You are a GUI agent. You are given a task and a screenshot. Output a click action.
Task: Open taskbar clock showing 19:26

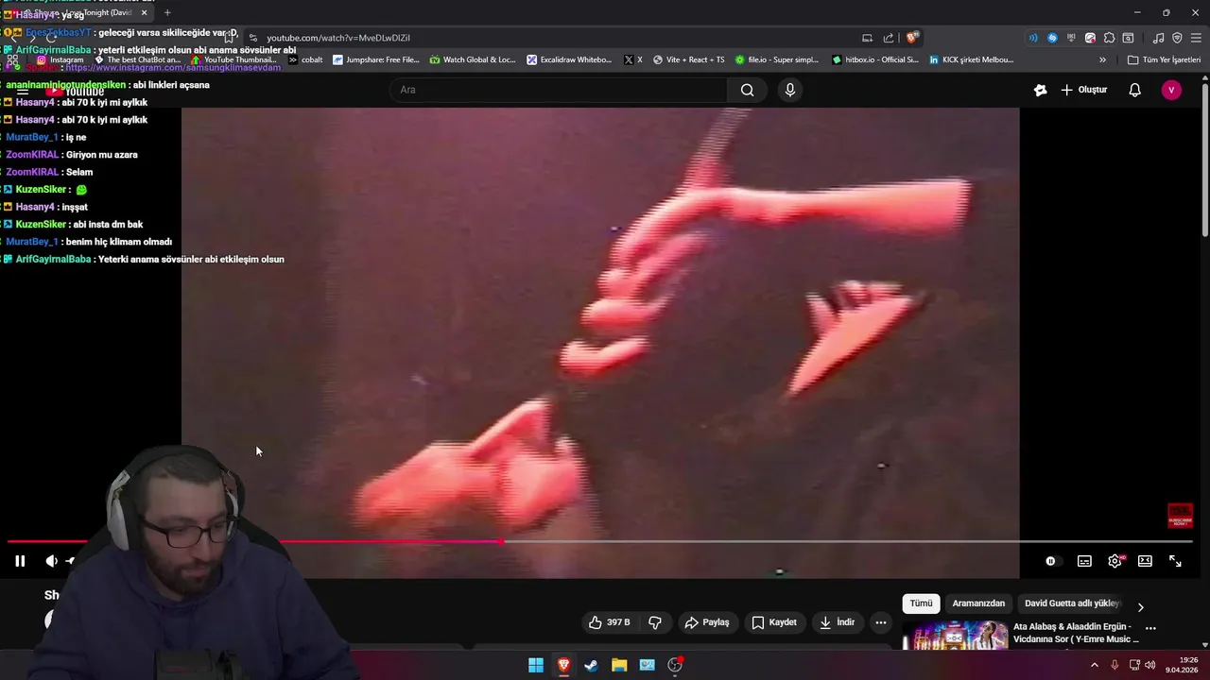(1182, 665)
